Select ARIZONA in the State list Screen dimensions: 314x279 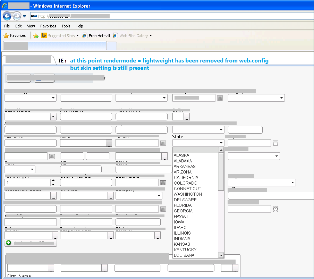(x=195, y=172)
